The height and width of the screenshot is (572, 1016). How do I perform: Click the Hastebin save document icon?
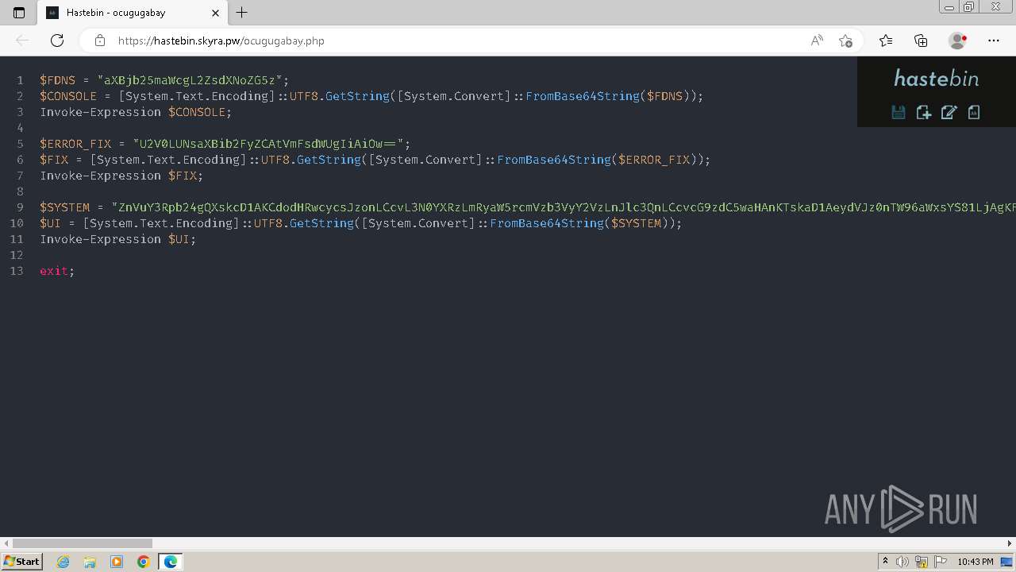899,112
